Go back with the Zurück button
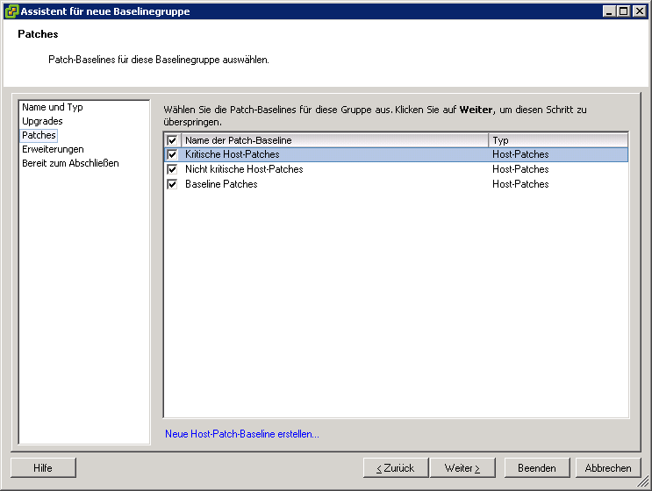Image resolution: width=652 pixels, height=491 pixels. coord(395,468)
